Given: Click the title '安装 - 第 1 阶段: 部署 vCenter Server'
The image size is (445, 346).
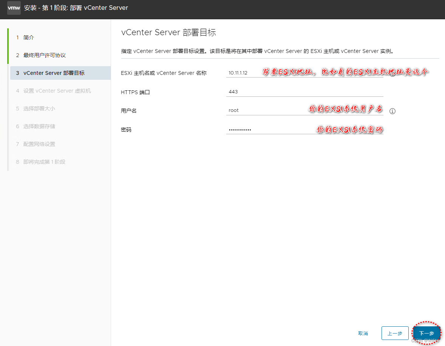Looking at the screenshot, I should point(76,8).
